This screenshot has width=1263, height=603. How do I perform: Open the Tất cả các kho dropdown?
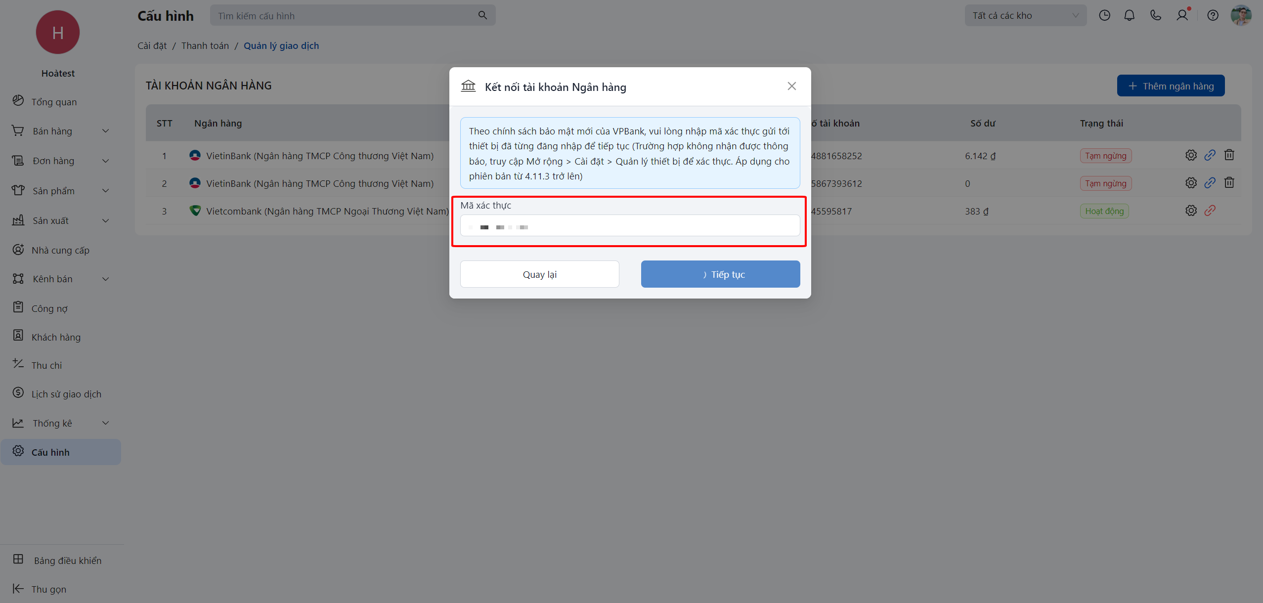(1025, 15)
